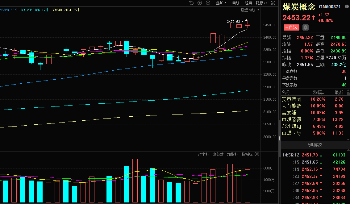Click the tick price 2452.98
The height and width of the screenshot is (204, 350).
(310, 198)
